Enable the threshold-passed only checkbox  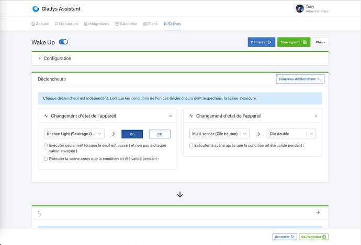tap(46, 145)
